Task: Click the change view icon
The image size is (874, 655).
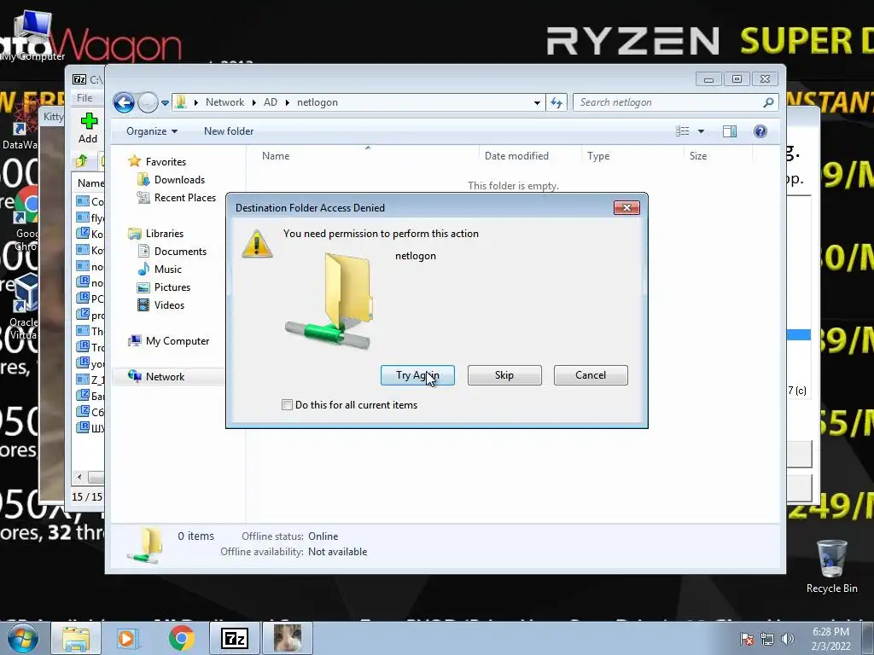Action: 683,131
